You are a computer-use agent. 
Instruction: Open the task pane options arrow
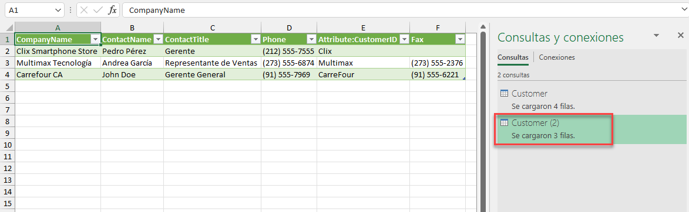click(x=657, y=36)
